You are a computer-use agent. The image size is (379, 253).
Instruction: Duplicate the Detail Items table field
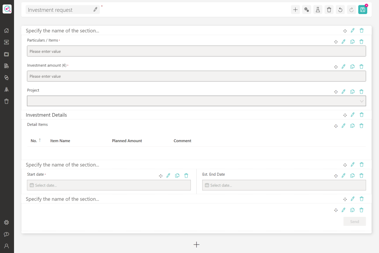click(352, 126)
